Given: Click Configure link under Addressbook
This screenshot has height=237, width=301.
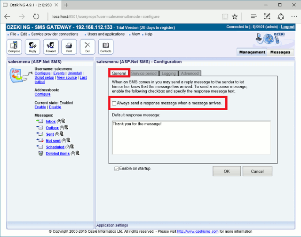Looking at the screenshot, I should point(42,94).
